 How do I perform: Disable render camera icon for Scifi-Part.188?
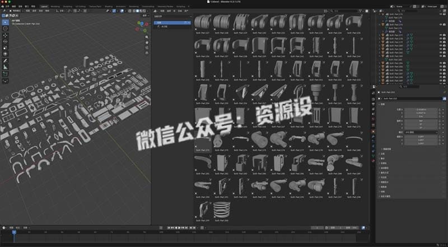[444, 77]
